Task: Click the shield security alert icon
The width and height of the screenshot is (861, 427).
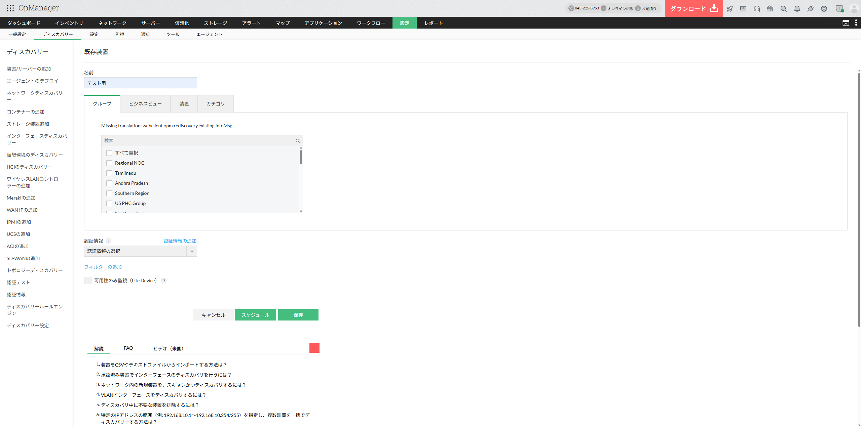Action: (839, 9)
